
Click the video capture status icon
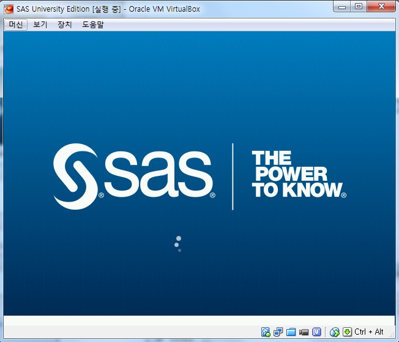pyautogui.click(x=304, y=332)
